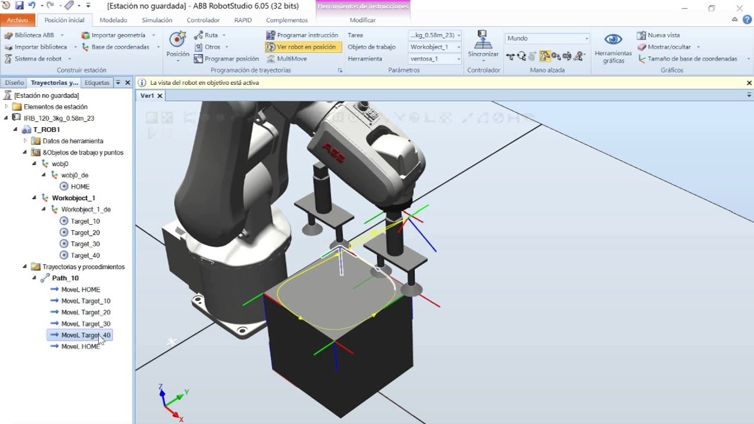Viewport: 754px width, 424px height.
Task: Switch to the RAPID ribbon tab
Action: 243,20
